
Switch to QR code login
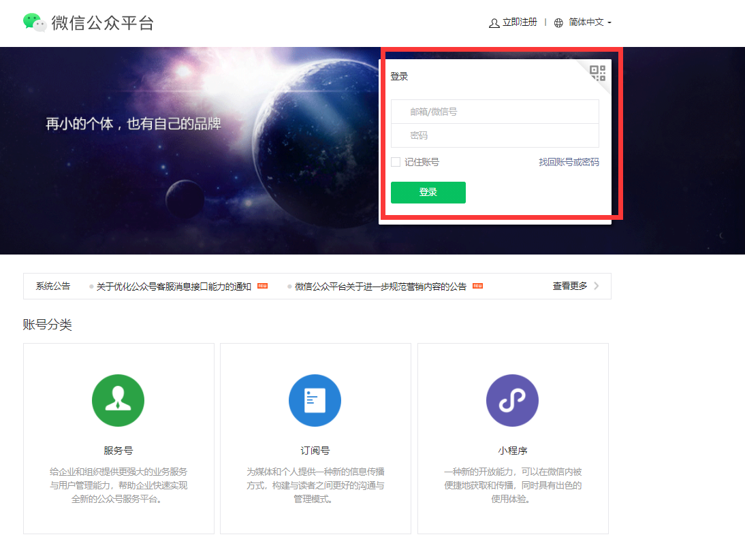597,73
